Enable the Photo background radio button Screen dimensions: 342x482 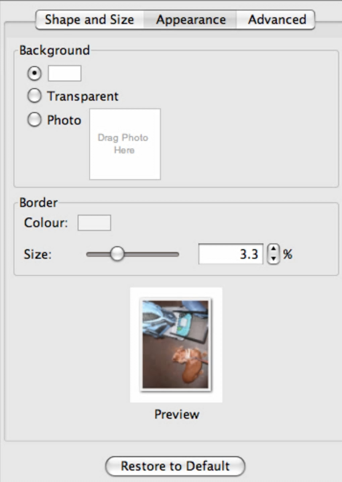tap(35, 120)
